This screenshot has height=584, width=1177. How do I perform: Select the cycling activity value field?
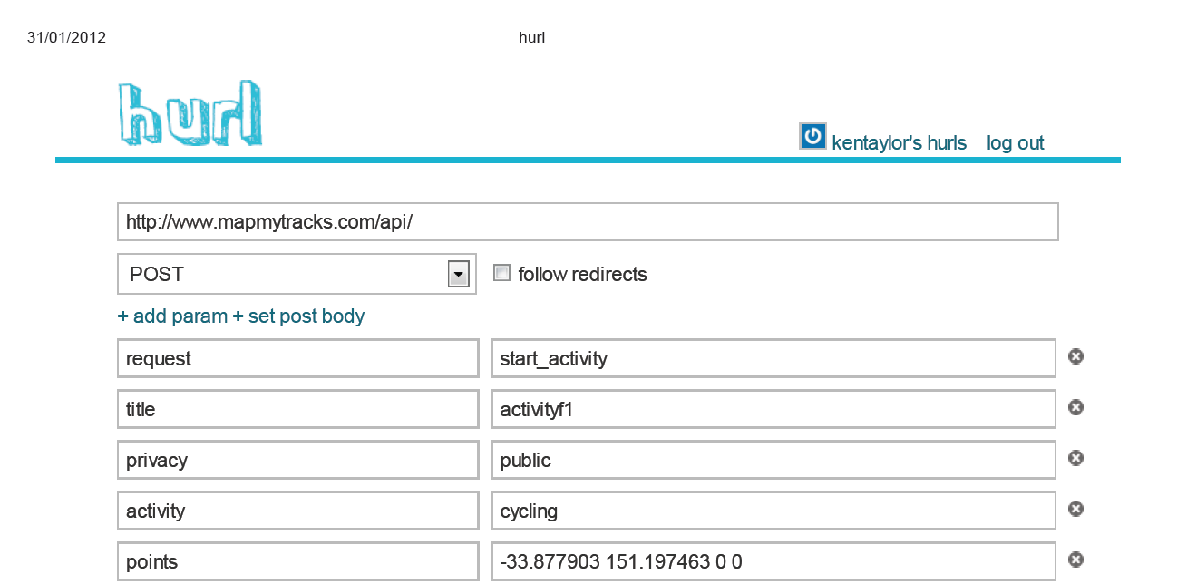click(773, 511)
